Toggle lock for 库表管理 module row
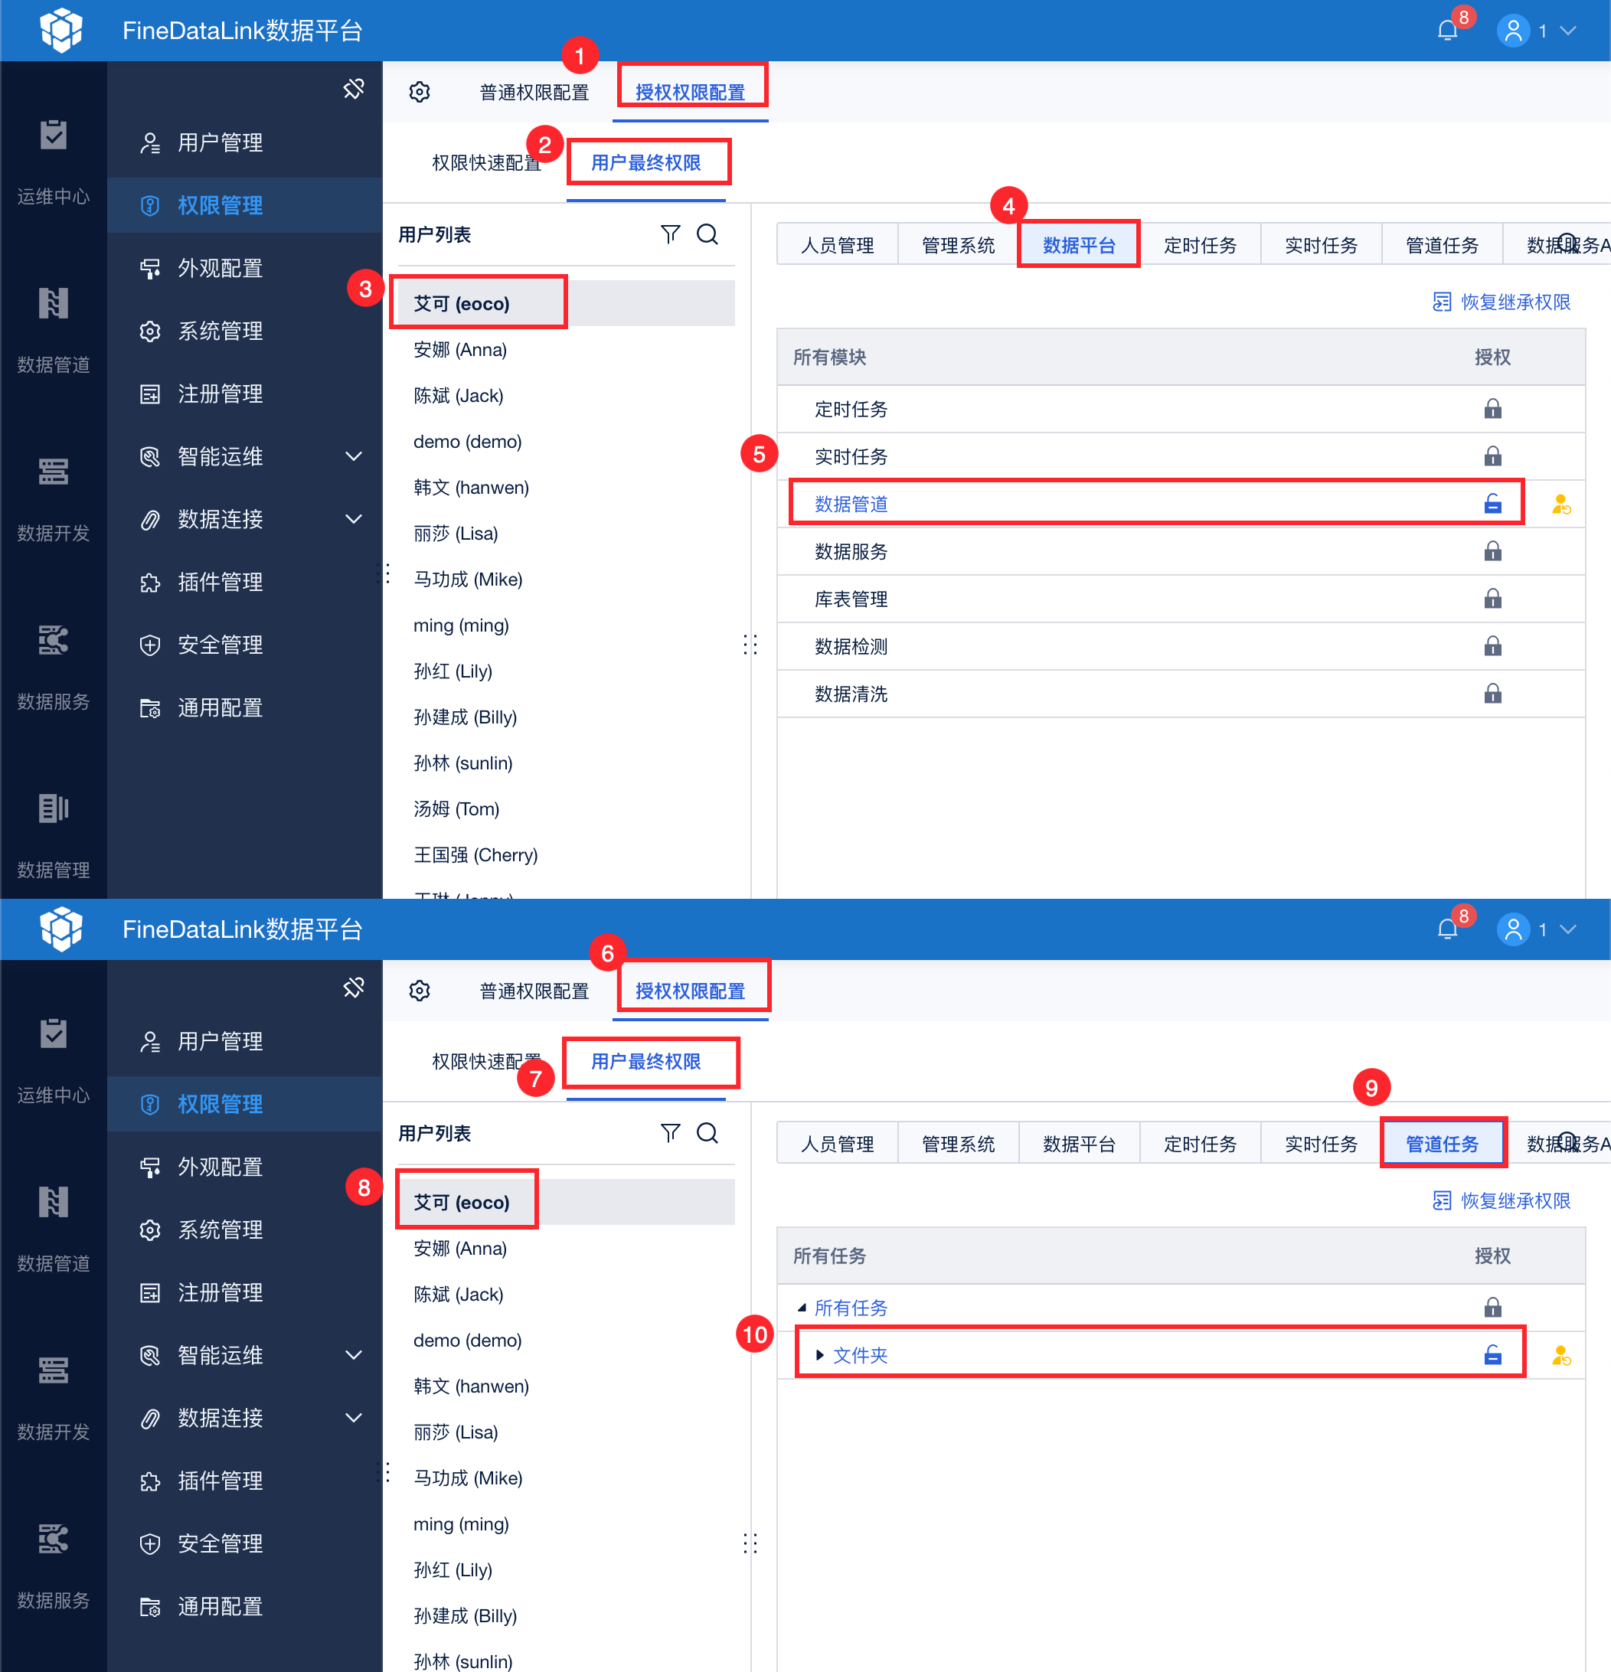Viewport: 1611px width, 1672px height. 1492,598
